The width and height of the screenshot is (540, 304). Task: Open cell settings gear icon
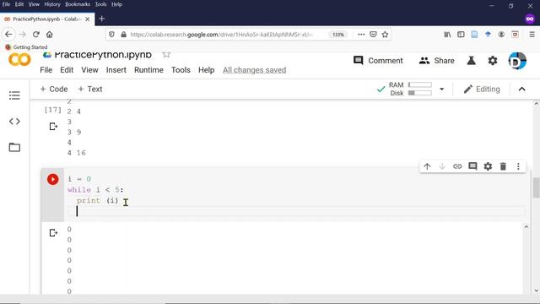click(x=488, y=166)
